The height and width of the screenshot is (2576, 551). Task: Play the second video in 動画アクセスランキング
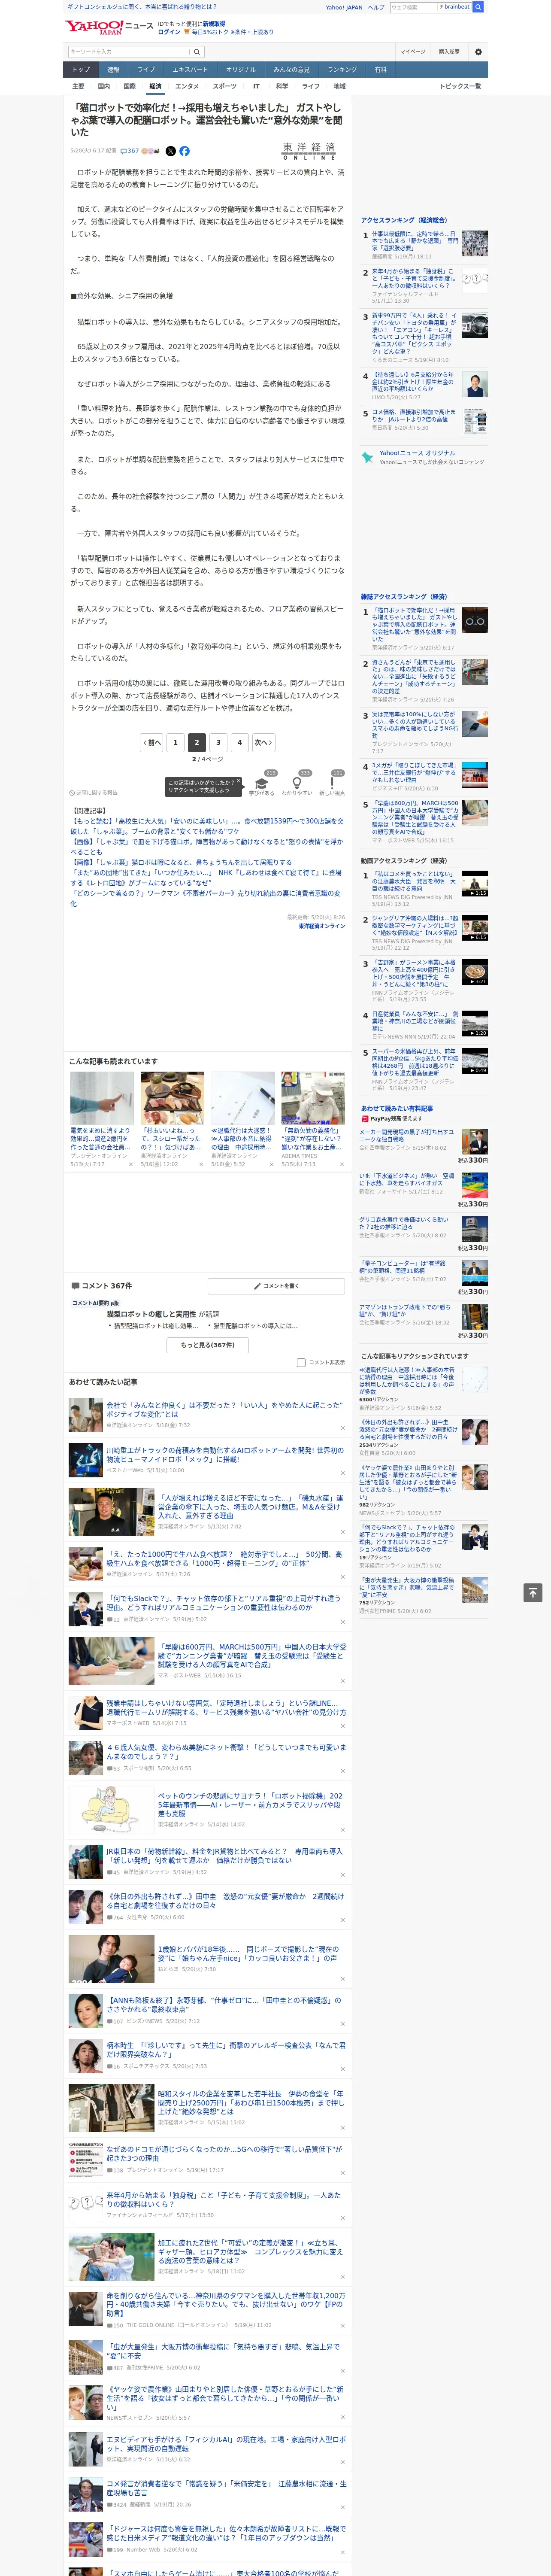tap(475, 927)
